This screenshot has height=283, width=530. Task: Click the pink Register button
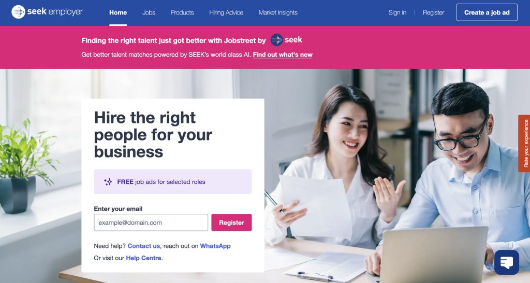coord(231,223)
